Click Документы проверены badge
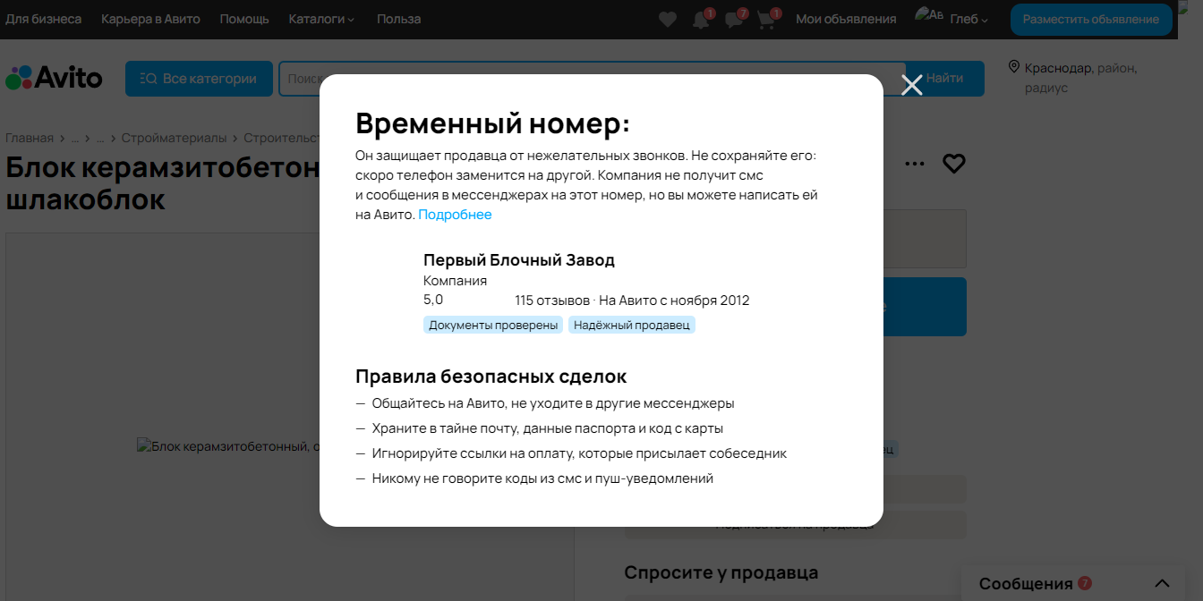Screen dimensions: 1203x601 493,325
